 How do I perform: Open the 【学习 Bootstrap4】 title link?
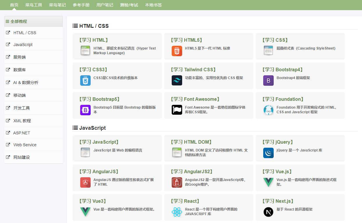pos(283,70)
